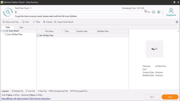Click the Remaining Time readout

coord(133,8)
